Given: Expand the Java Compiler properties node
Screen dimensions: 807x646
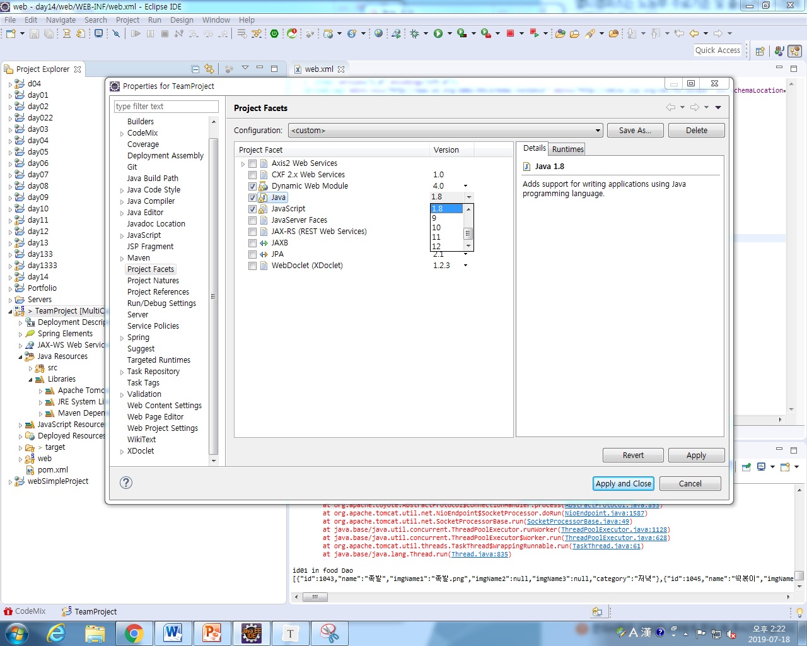Looking at the screenshot, I should click(122, 202).
